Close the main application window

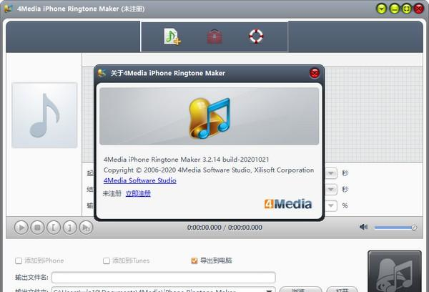[418, 9]
